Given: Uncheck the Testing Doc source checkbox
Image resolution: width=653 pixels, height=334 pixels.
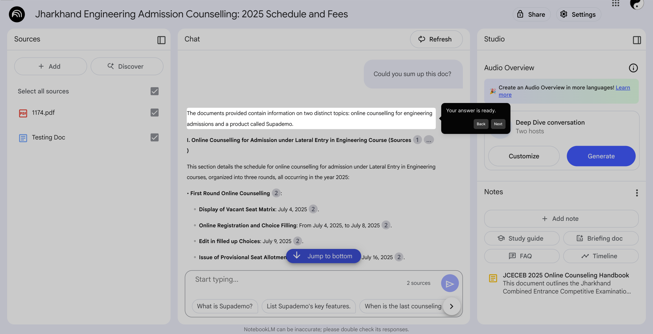Looking at the screenshot, I should [x=155, y=137].
